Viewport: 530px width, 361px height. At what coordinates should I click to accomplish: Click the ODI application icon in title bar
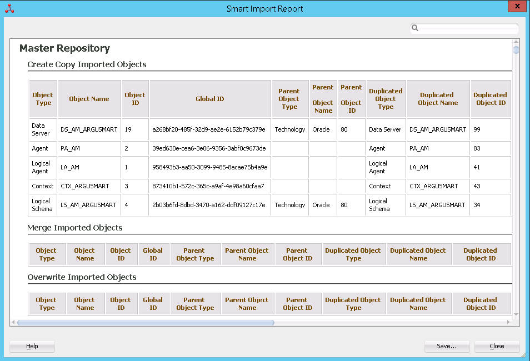tap(9, 8)
